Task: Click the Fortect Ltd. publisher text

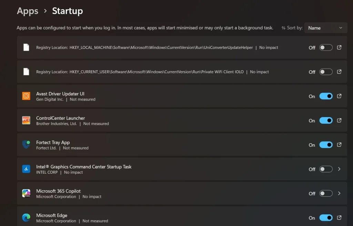Action: (x=47, y=148)
